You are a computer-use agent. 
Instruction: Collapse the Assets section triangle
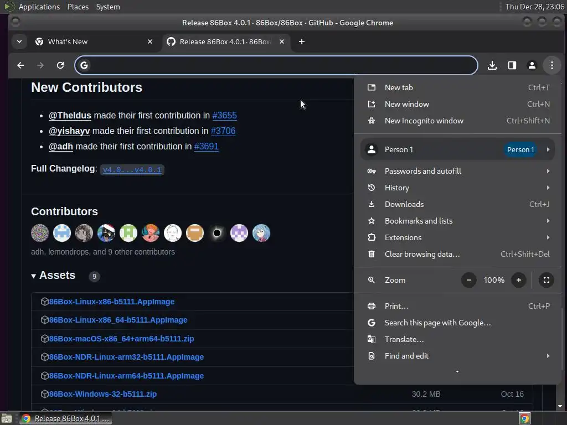coord(34,276)
